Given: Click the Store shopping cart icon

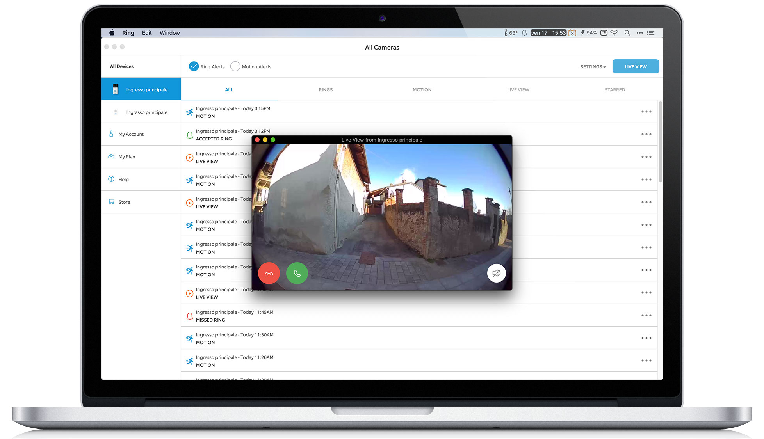Looking at the screenshot, I should click(x=111, y=202).
